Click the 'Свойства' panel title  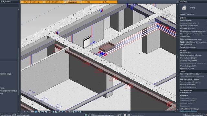[x=183, y=2]
